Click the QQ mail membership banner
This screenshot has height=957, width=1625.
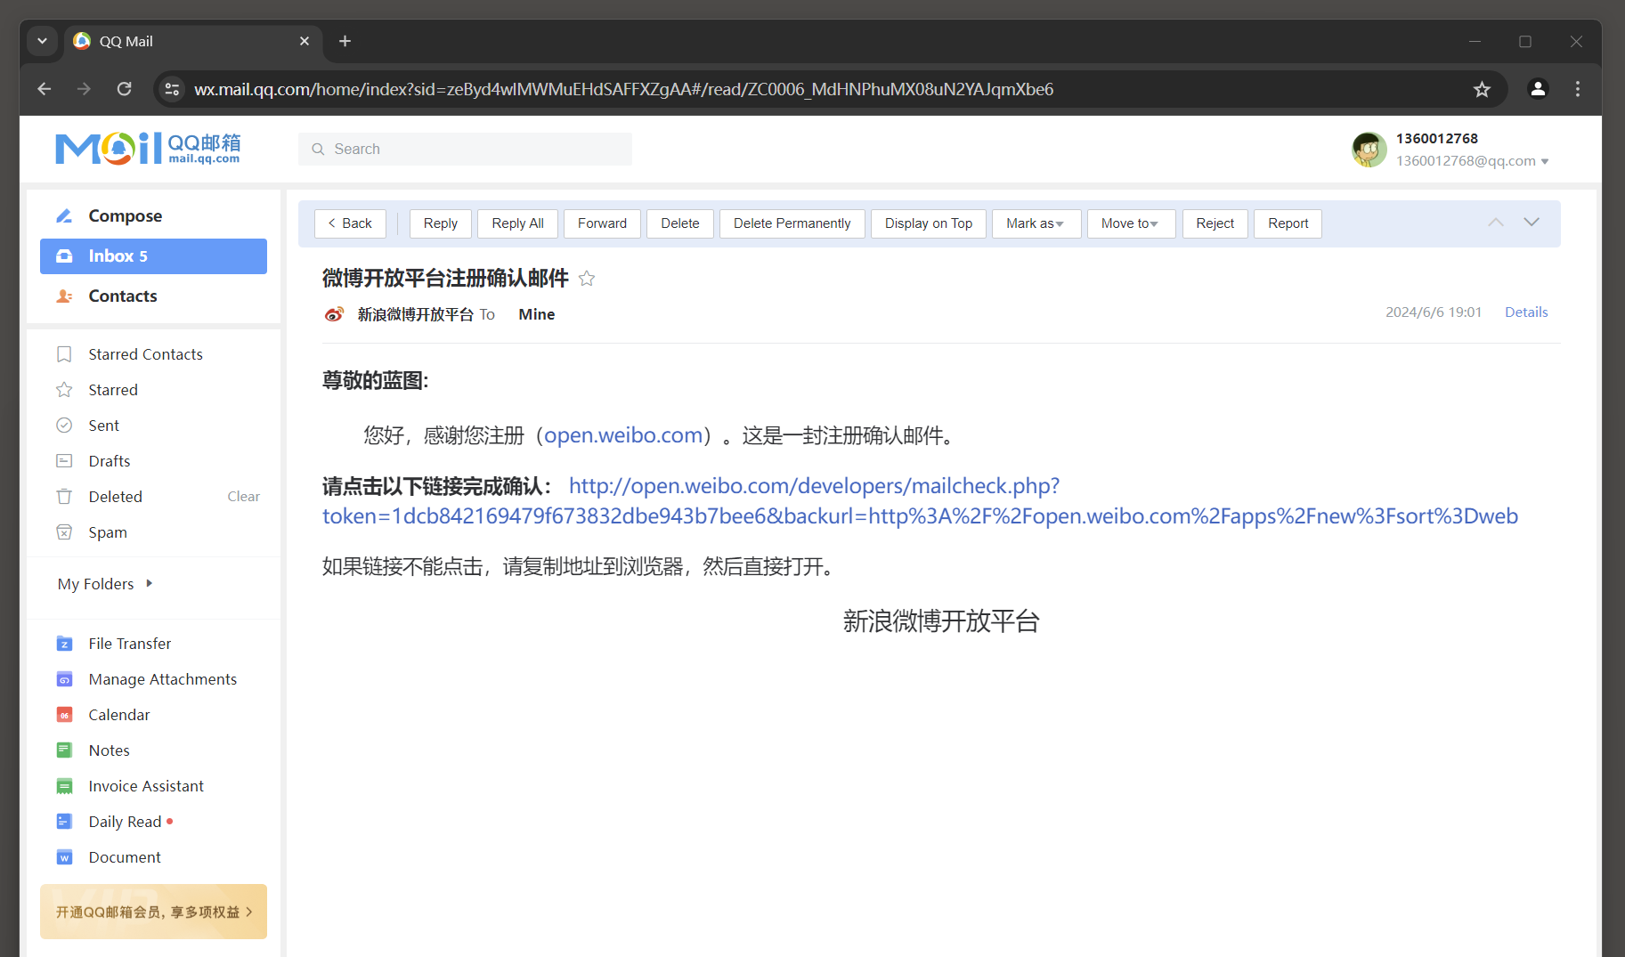click(x=153, y=912)
